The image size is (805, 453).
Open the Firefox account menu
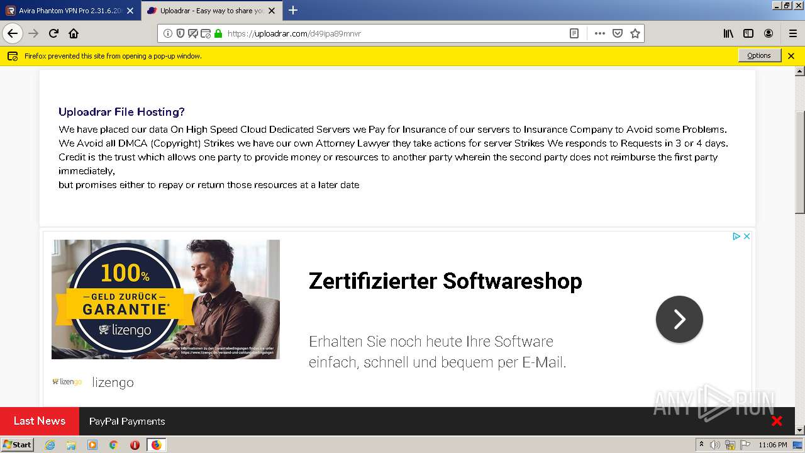click(x=769, y=33)
